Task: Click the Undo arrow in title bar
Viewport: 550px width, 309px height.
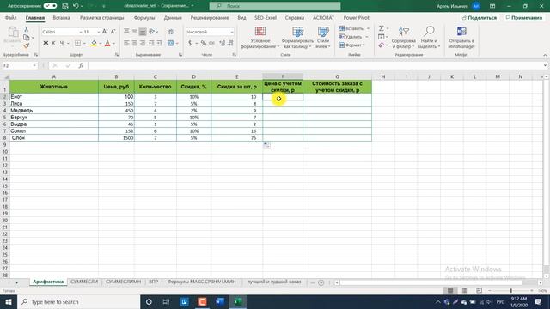Action: pyautogui.click(x=76, y=6)
